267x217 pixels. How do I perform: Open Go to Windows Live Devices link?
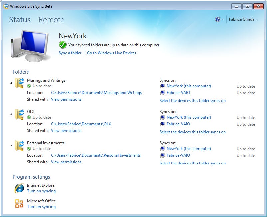[112, 53]
